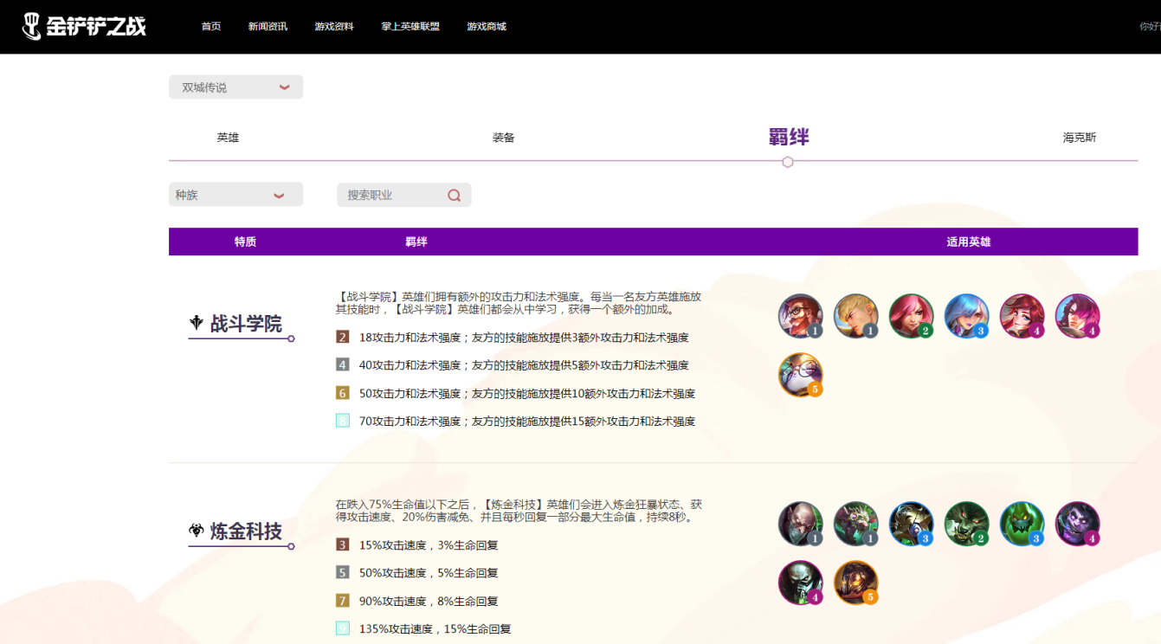
Task: Click the Viktor five-cost champion icon
Action: pos(855,583)
